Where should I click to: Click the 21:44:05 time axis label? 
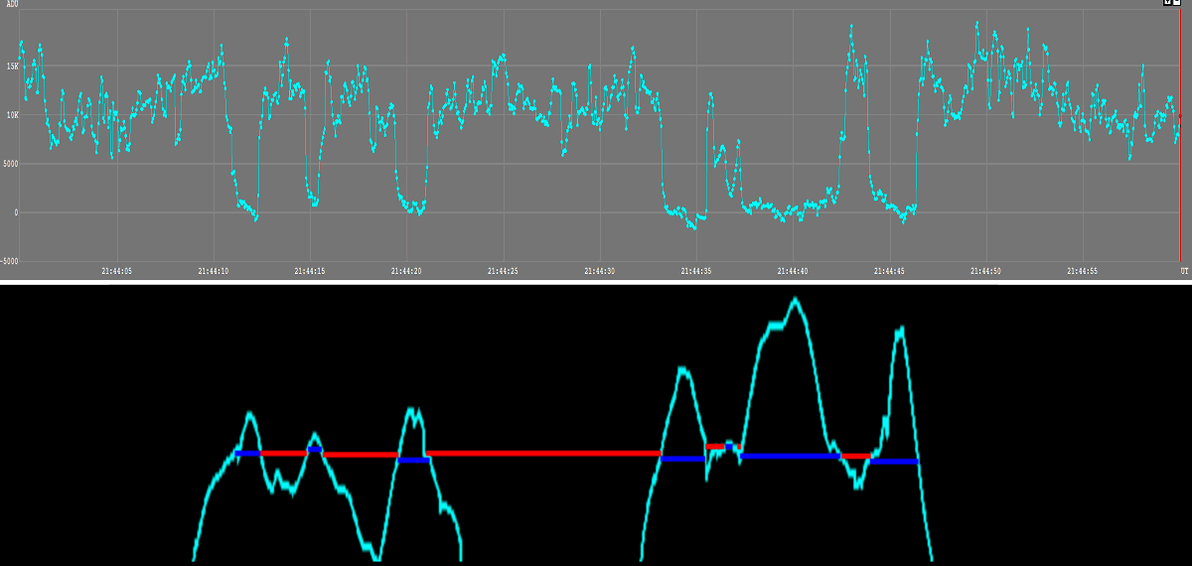click(x=117, y=270)
